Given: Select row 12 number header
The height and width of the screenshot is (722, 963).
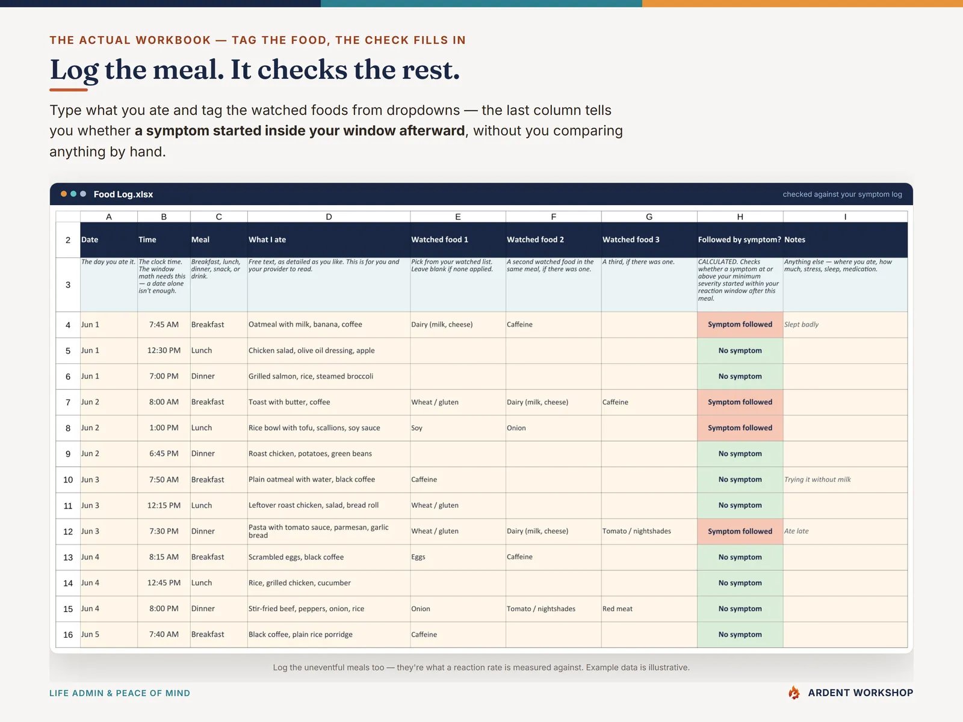Looking at the screenshot, I should (x=68, y=532).
